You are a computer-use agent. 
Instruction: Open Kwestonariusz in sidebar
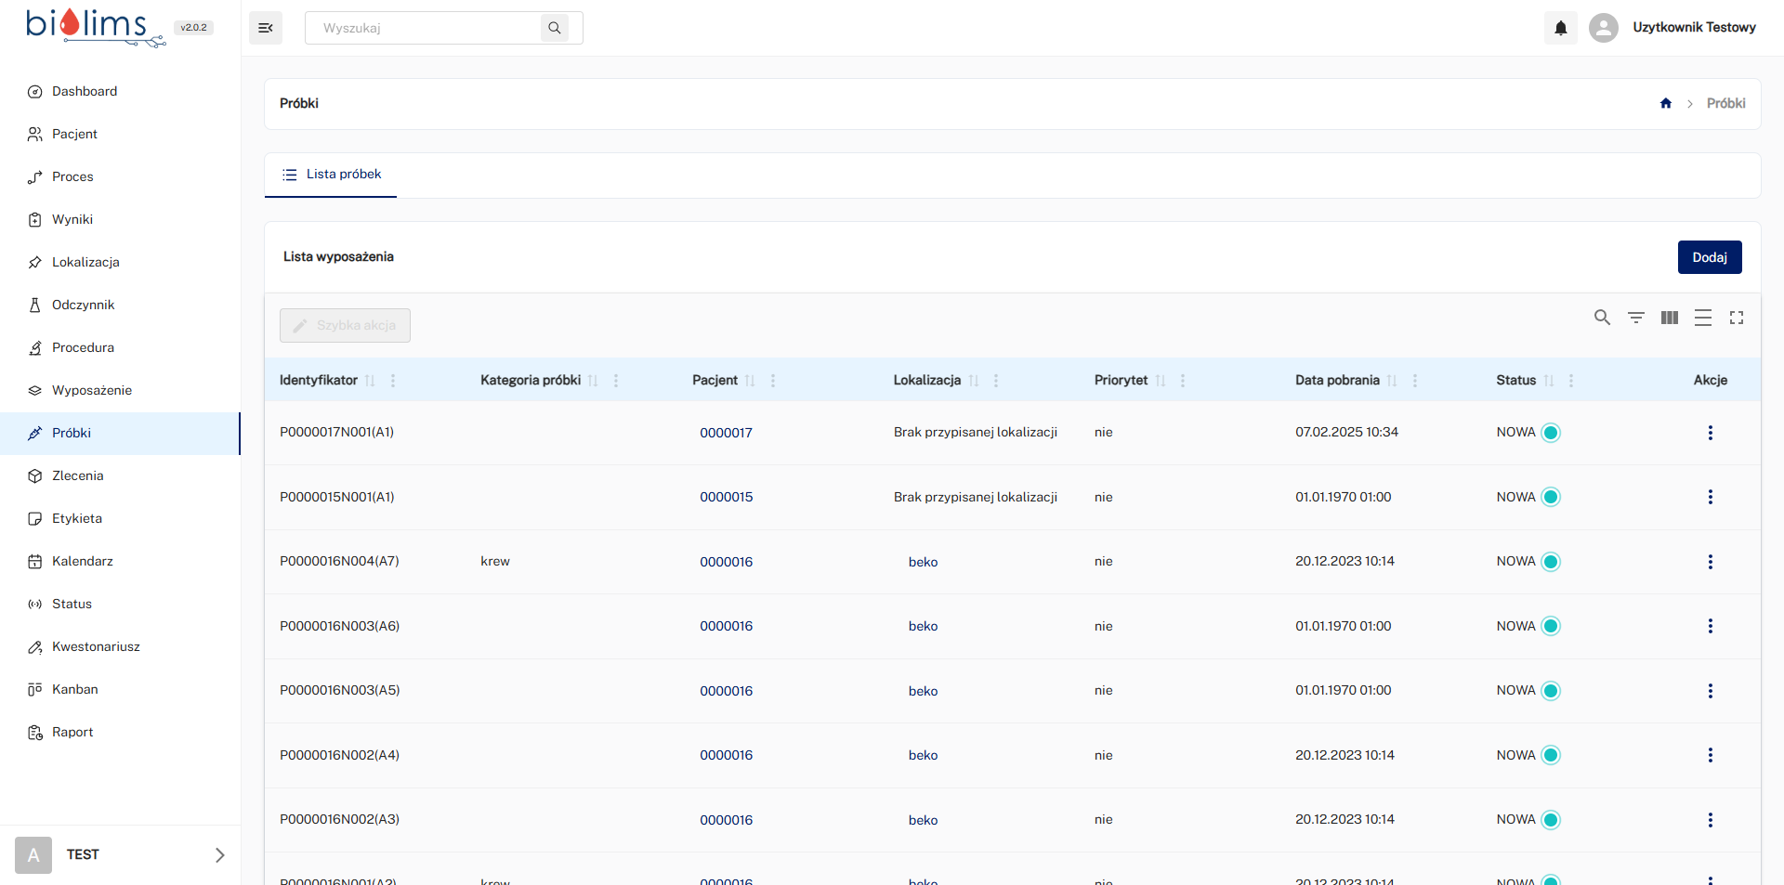[120, 646]
